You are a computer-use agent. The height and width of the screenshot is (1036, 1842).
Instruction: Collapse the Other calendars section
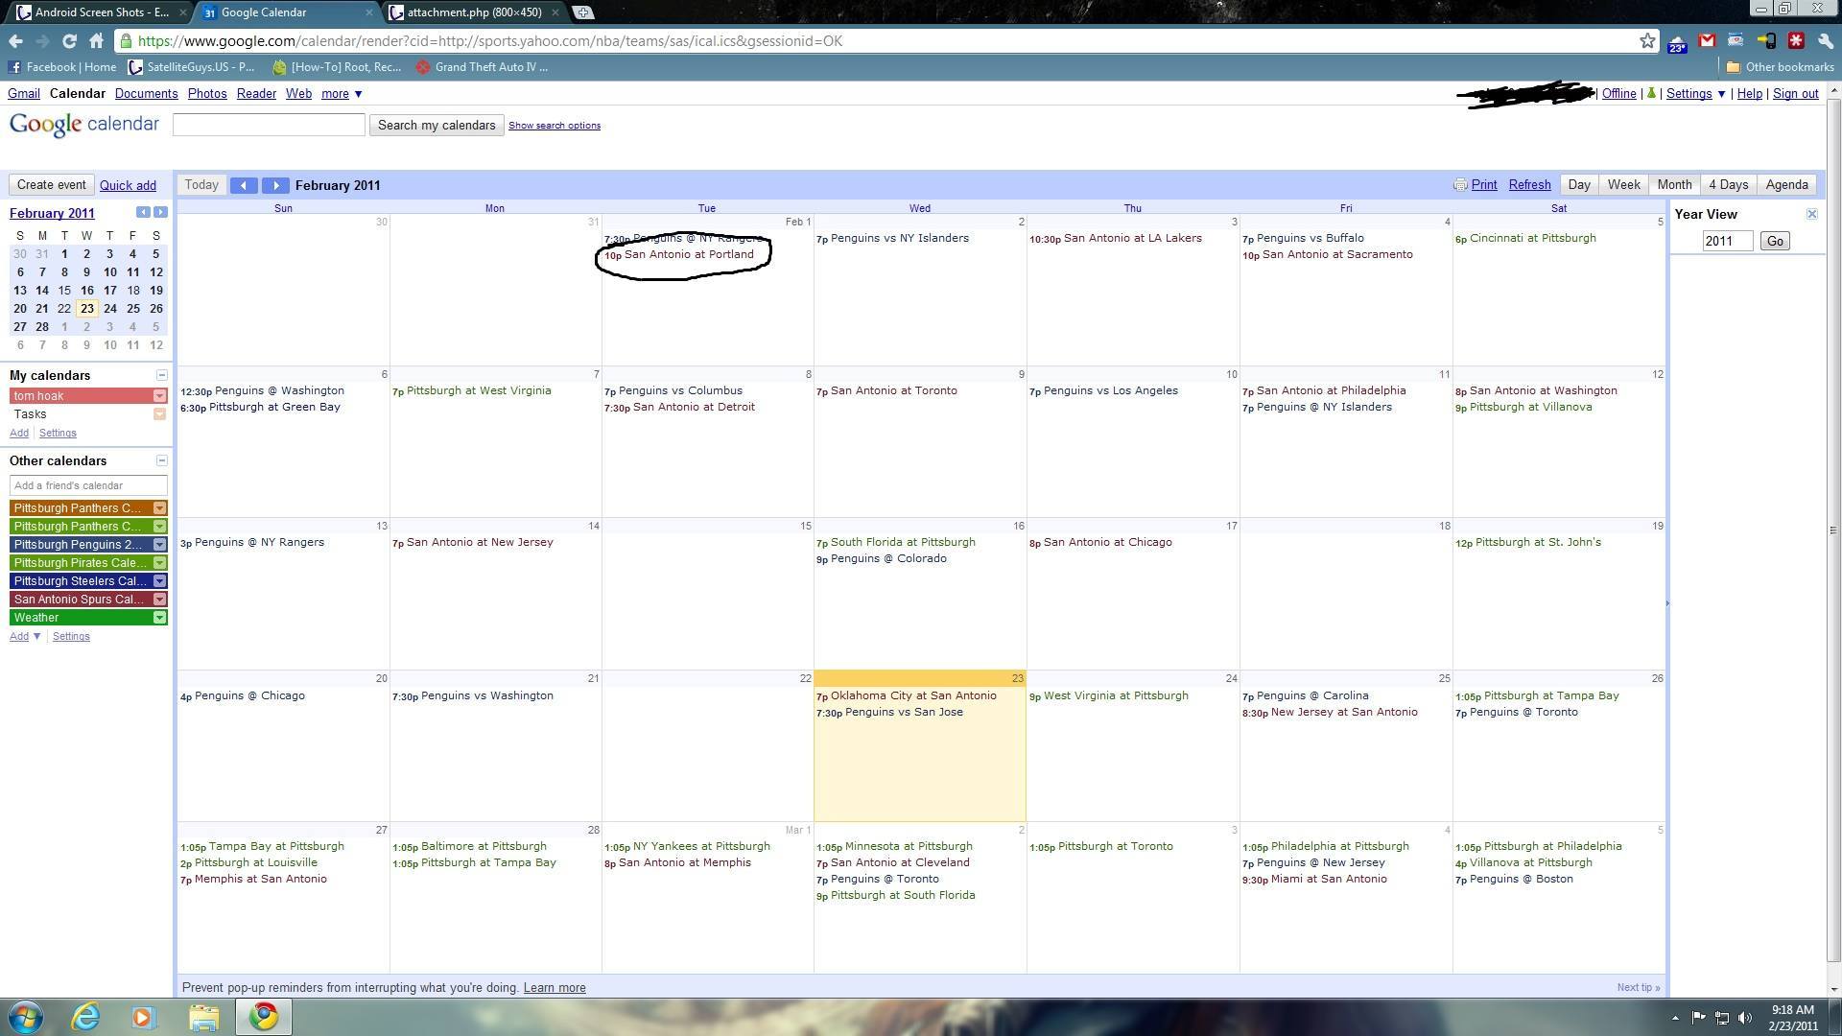click(161, 460)
